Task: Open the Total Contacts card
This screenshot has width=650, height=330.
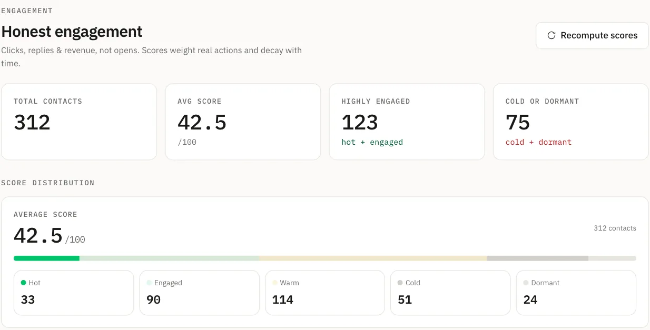Action: 79,122
